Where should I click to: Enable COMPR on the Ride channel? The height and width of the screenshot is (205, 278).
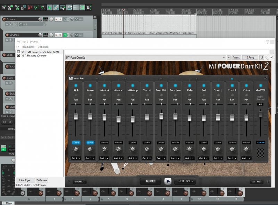coord(189,143)
